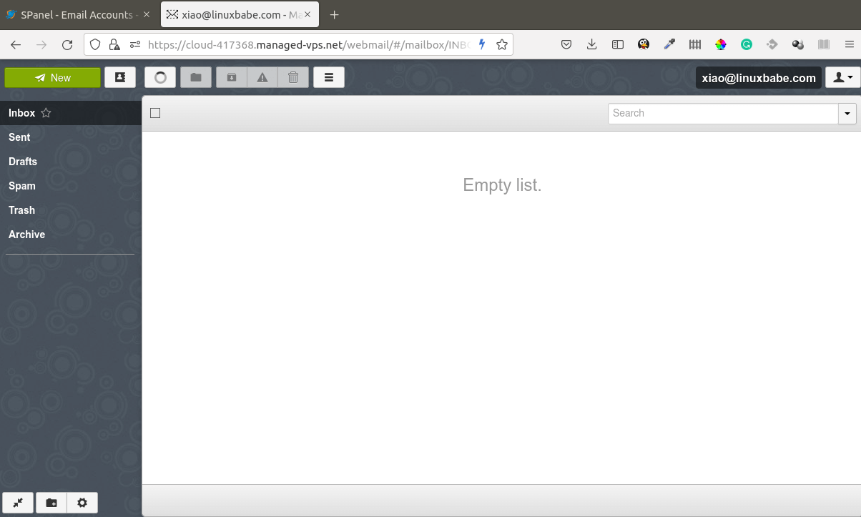This screenshot has height=517, width=861.
Task: Open webmail settings gear icon
Action: 82,503
